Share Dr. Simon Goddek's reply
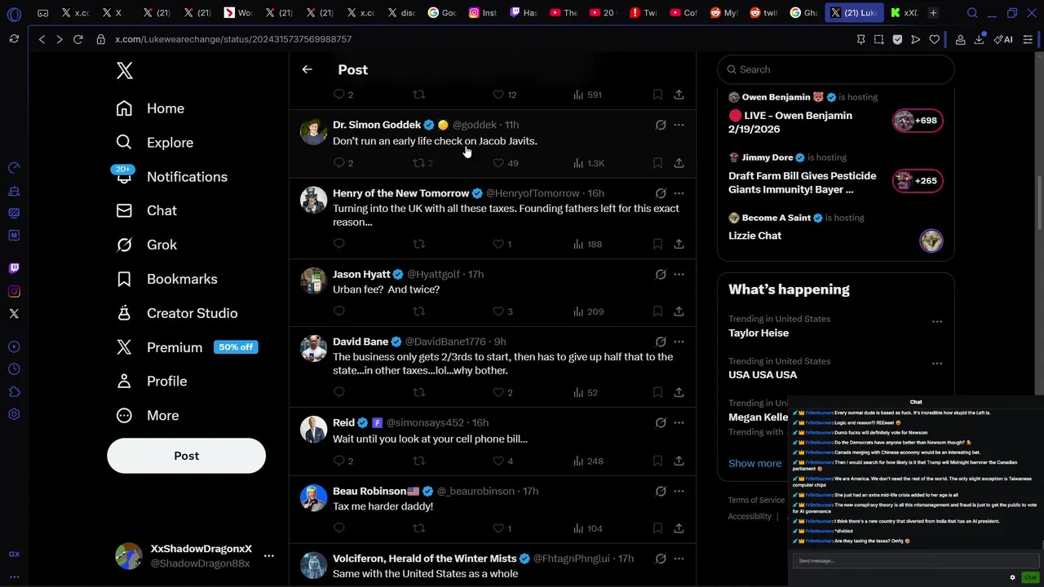Image resolution: width=1044 pixels, height=587 pixels. [x=679, y=163]
